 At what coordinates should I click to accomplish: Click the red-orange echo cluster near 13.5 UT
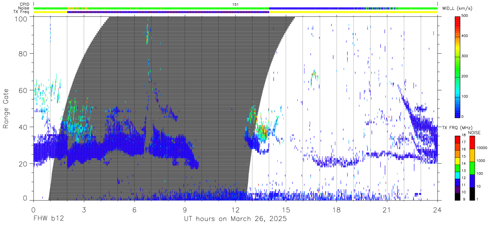[x=262, y=131]
